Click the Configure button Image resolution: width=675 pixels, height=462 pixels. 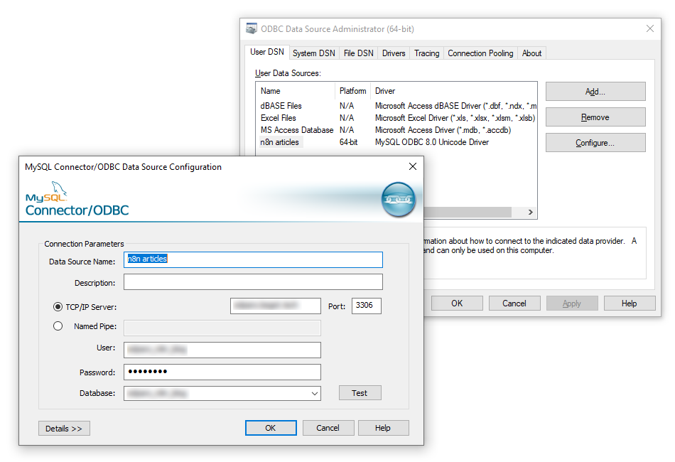[x=595, y=142]
